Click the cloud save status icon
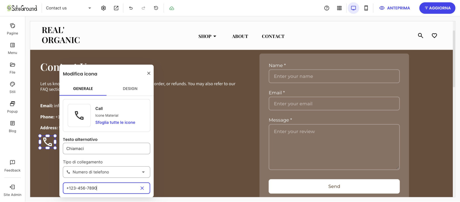This screenshot has height=202, width=460. (172, 8)
